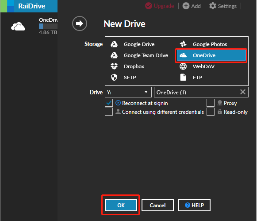This screenshot has height=221, width=257.
Task: Open the Y: drive letter dropdown
Action: (128, 92)
